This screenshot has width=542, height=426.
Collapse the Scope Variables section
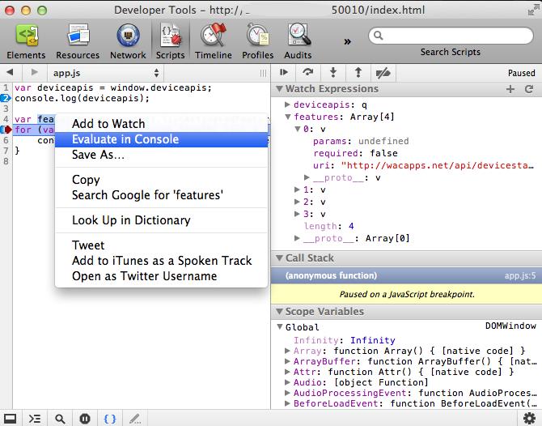pos(279,312)
